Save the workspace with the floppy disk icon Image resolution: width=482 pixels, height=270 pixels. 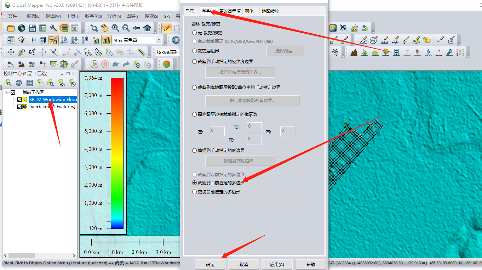[x=32, y=28]
